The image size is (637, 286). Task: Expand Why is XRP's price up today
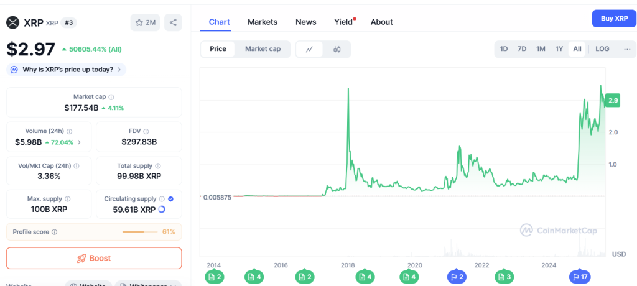66,70
